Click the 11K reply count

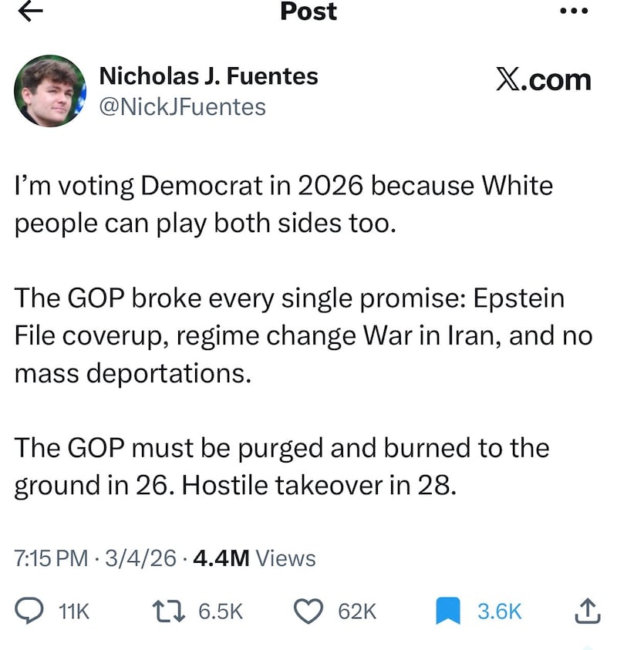[72, 611]
